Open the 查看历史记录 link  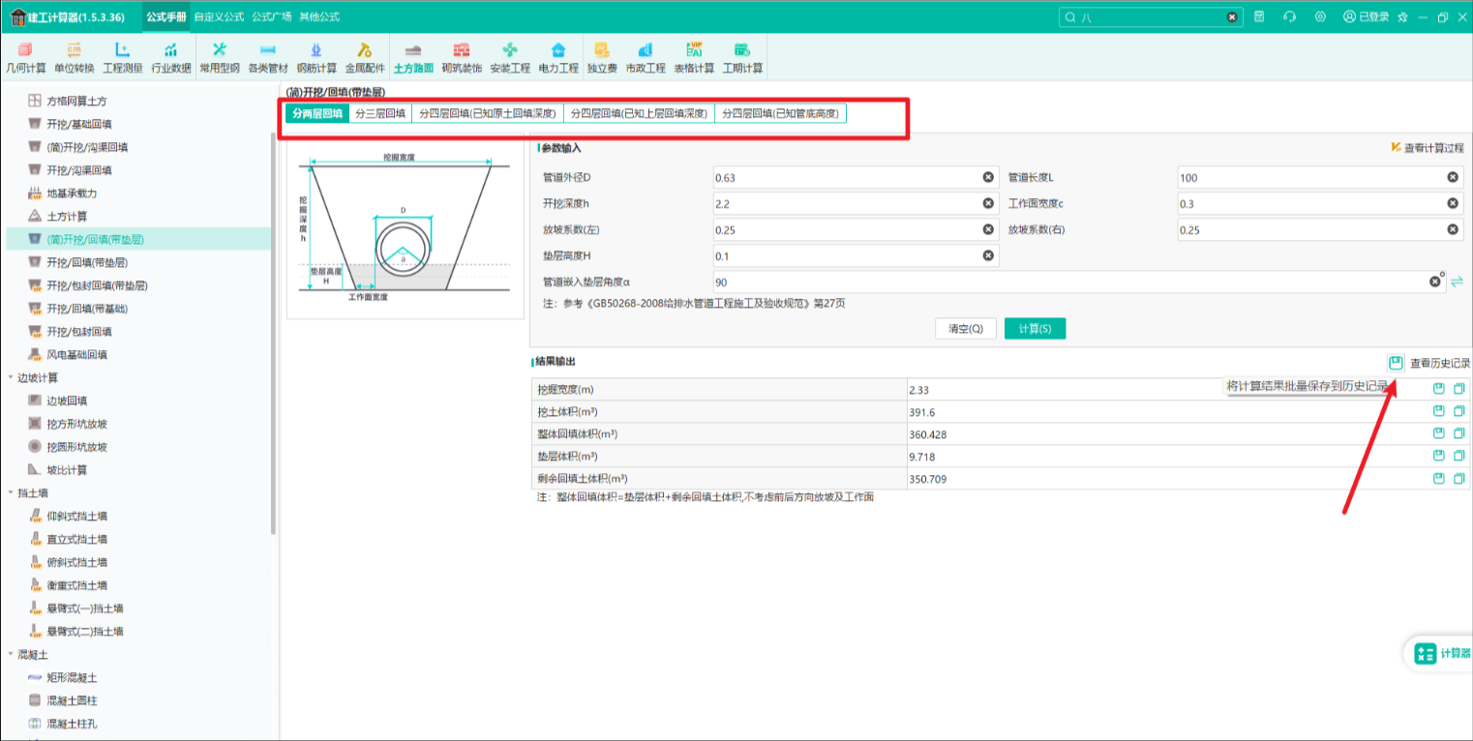pos(1440,363)
